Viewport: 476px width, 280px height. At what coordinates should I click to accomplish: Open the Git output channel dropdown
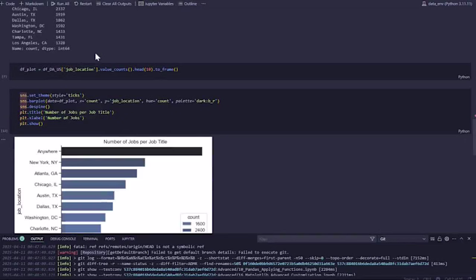[403, 239]
